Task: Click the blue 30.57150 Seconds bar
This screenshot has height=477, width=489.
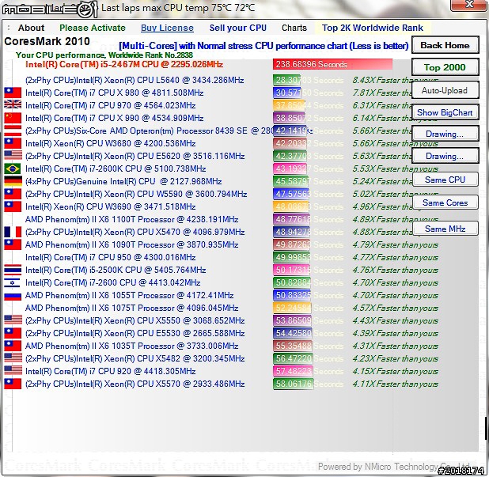Action: [287, 93]
